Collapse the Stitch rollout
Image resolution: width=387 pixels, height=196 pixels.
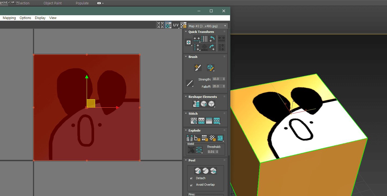pos(186,114)
